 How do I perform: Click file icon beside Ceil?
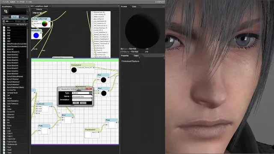click(x=4, y=95)
